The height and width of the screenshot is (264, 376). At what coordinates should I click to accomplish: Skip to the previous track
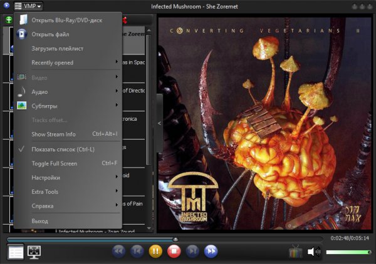click(137, 251)
